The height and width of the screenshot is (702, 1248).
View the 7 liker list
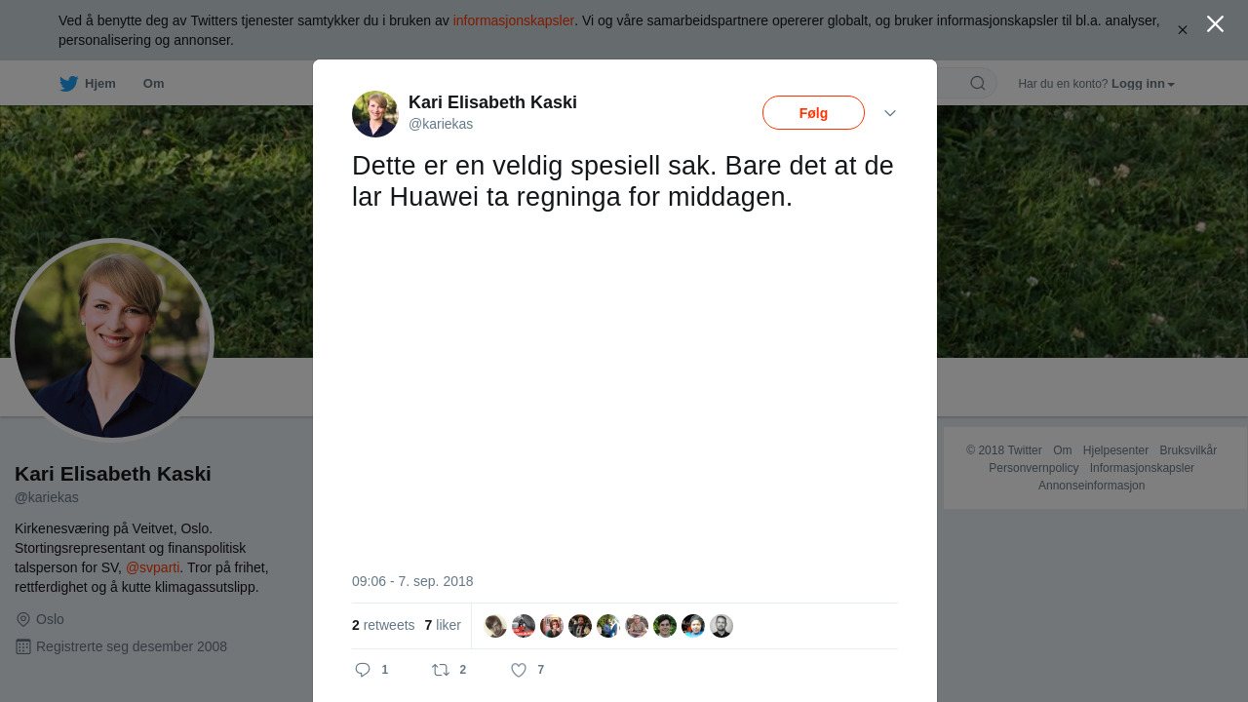click(443, 625)
